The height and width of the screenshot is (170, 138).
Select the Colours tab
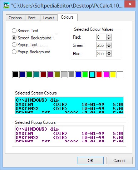click(x=67, y=17)
